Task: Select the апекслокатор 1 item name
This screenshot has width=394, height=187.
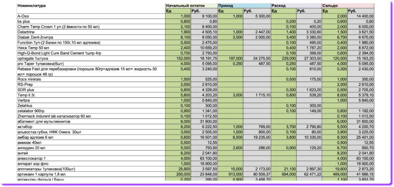Action: point(32,158)
